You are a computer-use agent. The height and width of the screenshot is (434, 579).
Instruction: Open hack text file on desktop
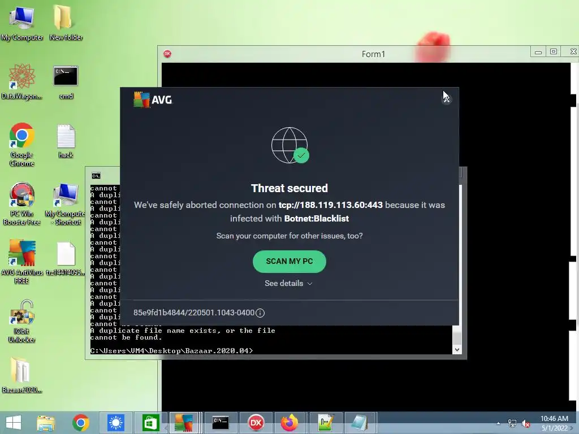point(66,142)
